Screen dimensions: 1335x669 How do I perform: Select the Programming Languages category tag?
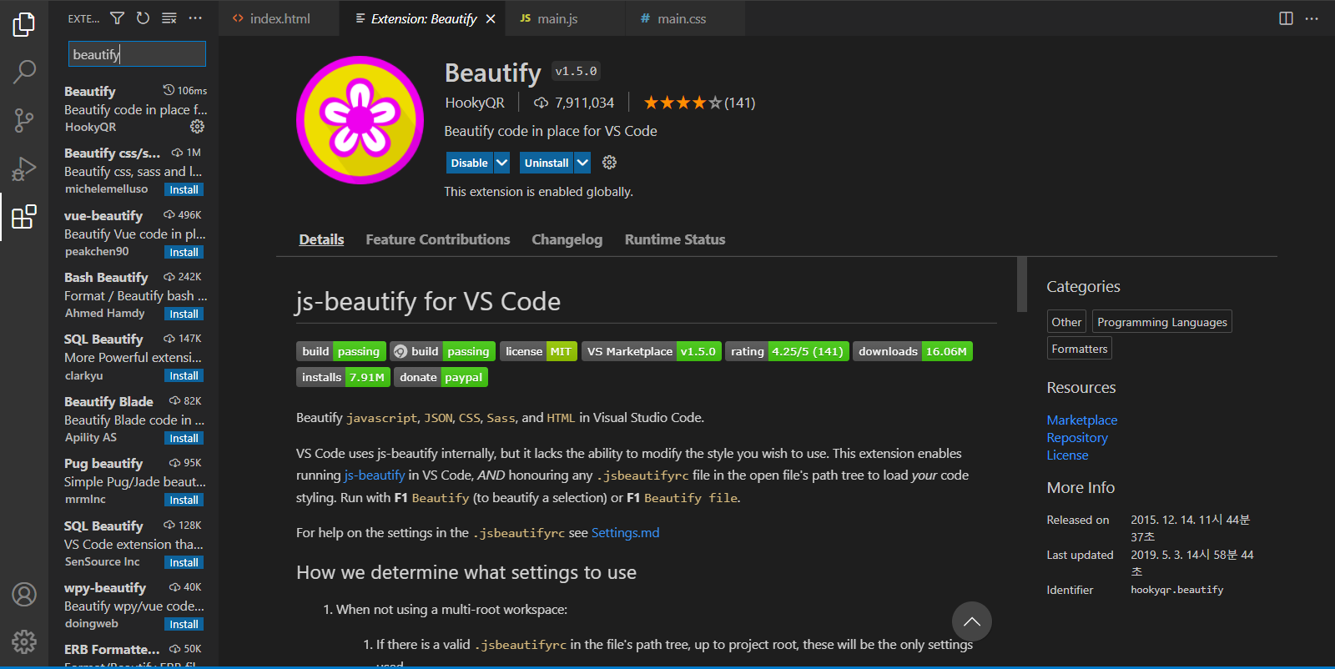1162,322
